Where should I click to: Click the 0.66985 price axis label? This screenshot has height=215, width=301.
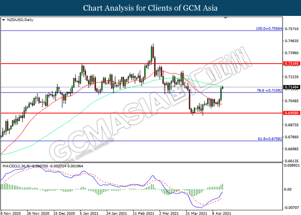tap(291, 149)
